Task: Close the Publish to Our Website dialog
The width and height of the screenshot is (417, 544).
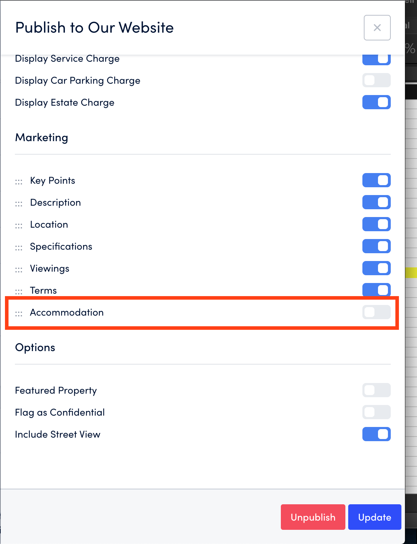Action: coord(377,28)
